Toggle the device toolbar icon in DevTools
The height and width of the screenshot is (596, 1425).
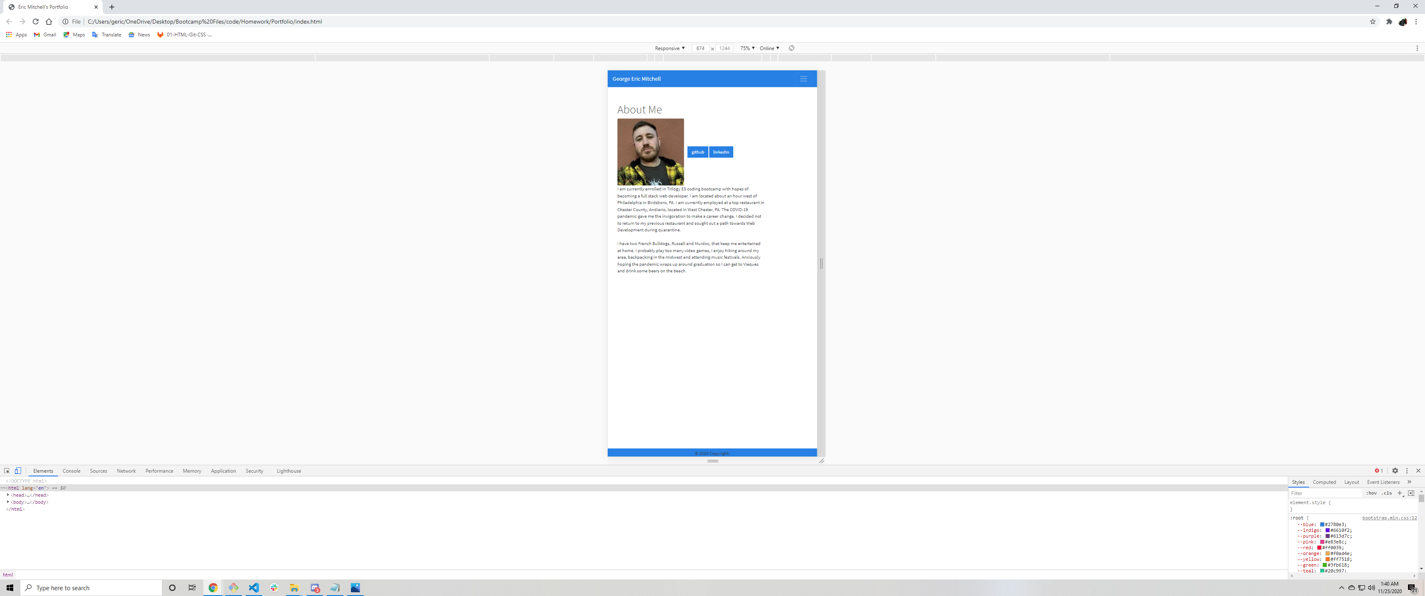pyautogui.click(x=18, y=471)
